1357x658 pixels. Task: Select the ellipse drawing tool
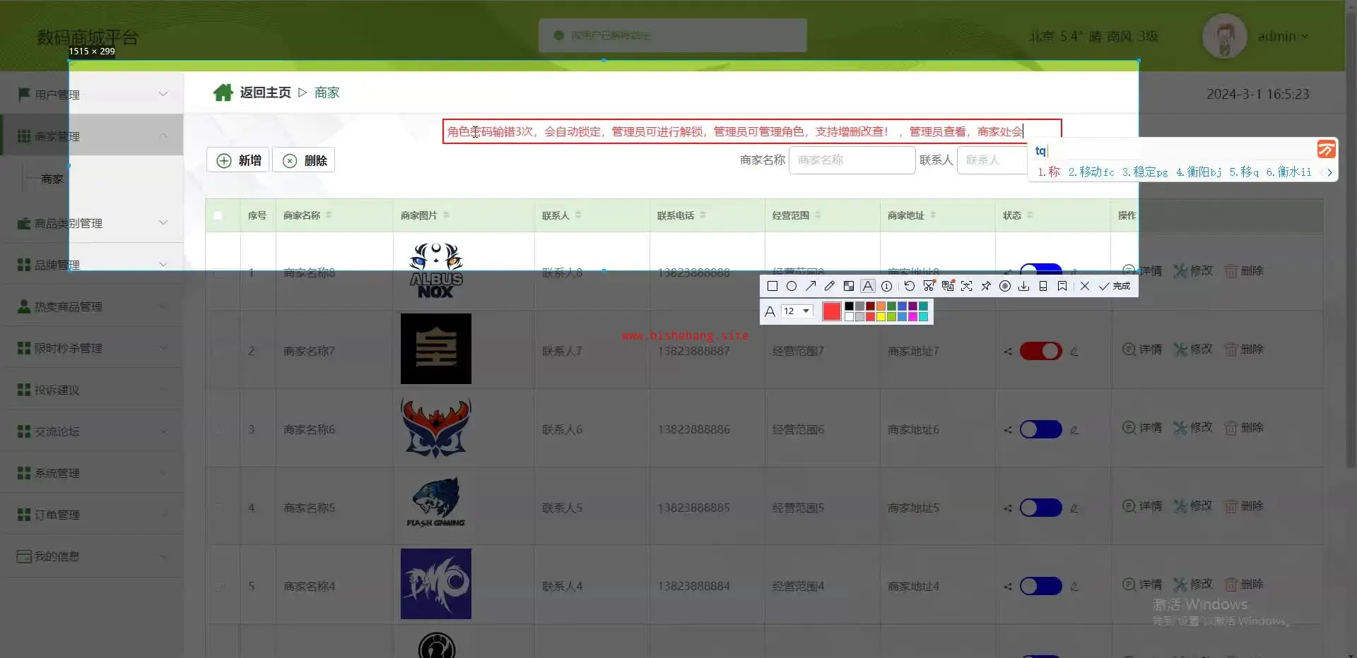pos(792,286)
